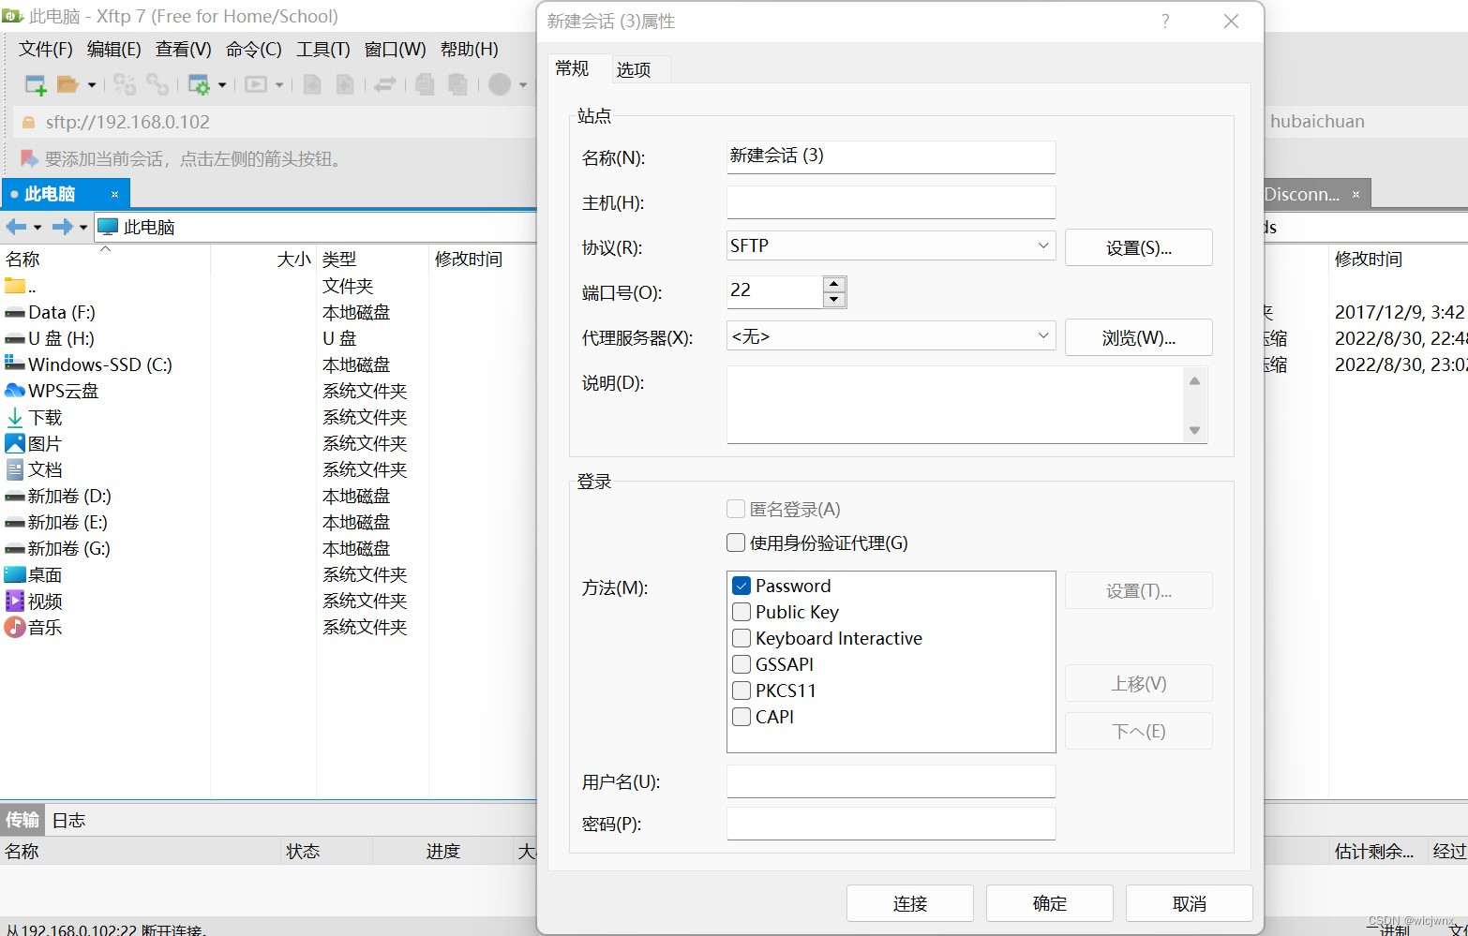Open the 查看(V) menu
Screen dimensions: 1468x936
point(184,49)
